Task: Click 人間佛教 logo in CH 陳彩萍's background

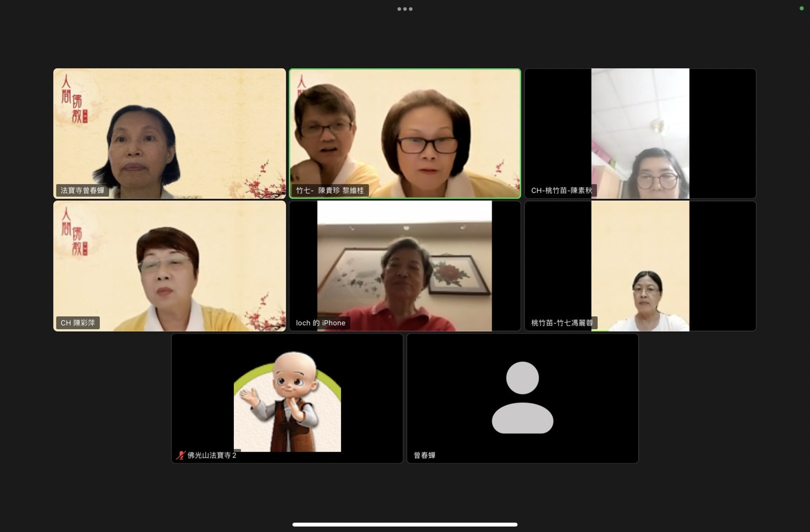Action: tap(74, 231)
